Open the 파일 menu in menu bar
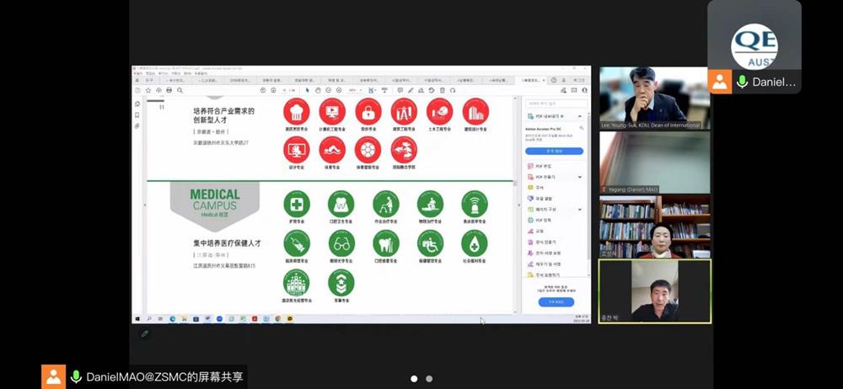843x389 pixels. [138, 74]
